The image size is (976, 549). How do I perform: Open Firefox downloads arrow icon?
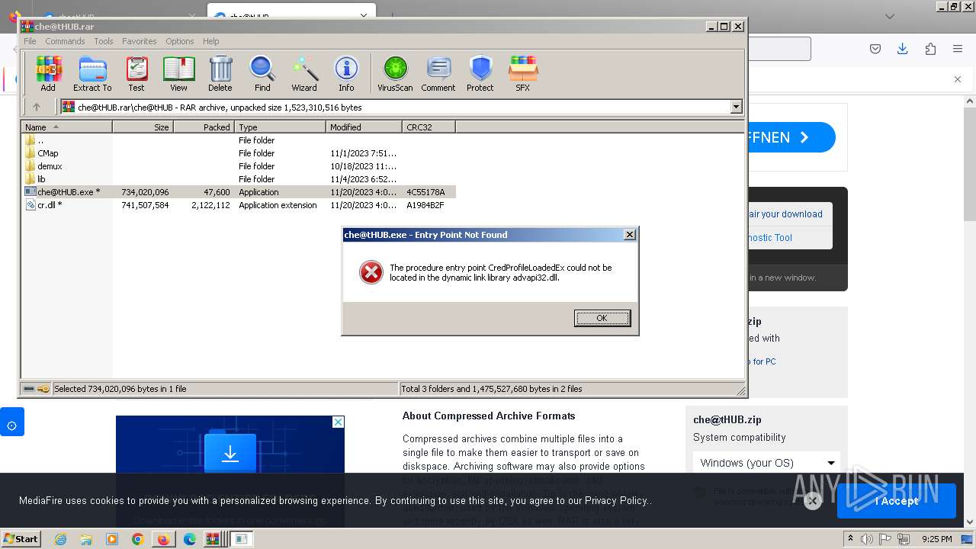[x=903, y=49]
